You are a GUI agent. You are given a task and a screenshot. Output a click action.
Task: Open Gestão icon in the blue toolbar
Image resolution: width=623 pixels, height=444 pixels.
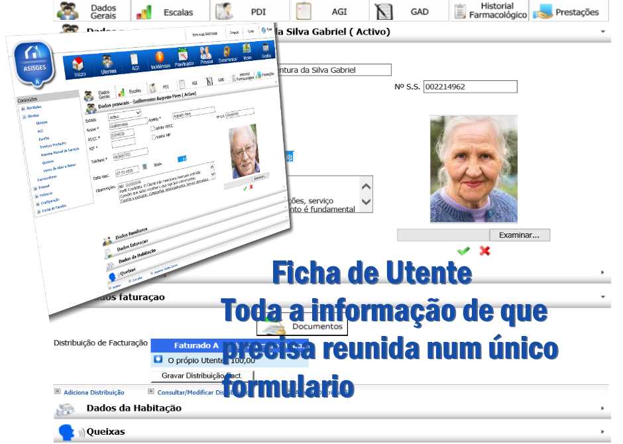265,48
